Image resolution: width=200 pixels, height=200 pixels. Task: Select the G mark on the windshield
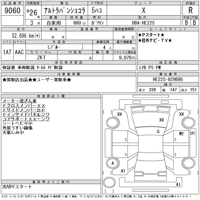158,131
